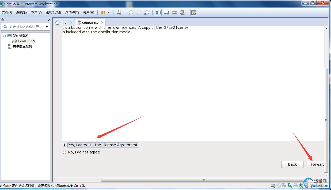The image size is (331, 190).
Task: Open the snapshot manager
Action: click(147, 13)
